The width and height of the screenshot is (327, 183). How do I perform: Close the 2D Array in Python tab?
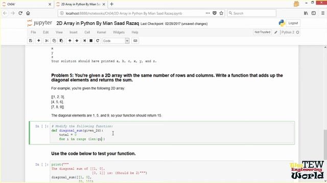[x=104, y=4]
